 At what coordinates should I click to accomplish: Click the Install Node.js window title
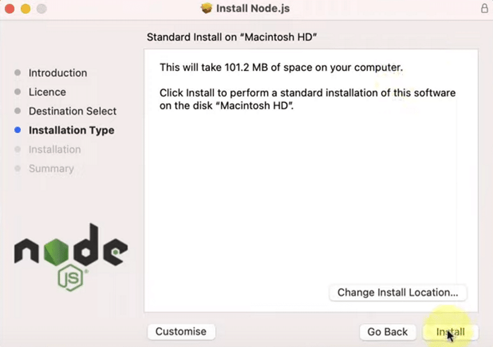(253, 8)
